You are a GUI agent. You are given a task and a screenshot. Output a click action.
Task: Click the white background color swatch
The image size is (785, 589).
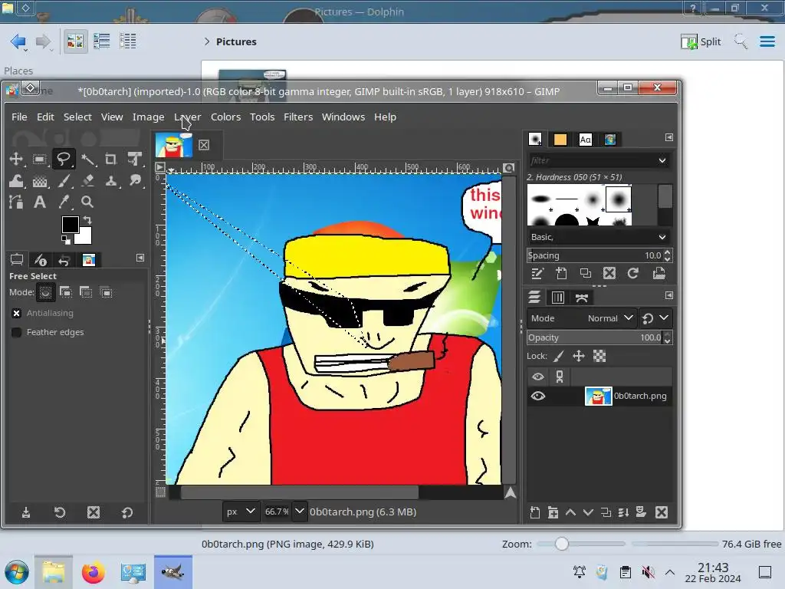(x=85, y=238)
